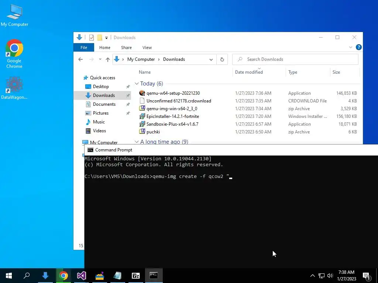
Task: Select qemu-img-win-x64-2_3_0 zip archive
Action: (x=172, y=109)
